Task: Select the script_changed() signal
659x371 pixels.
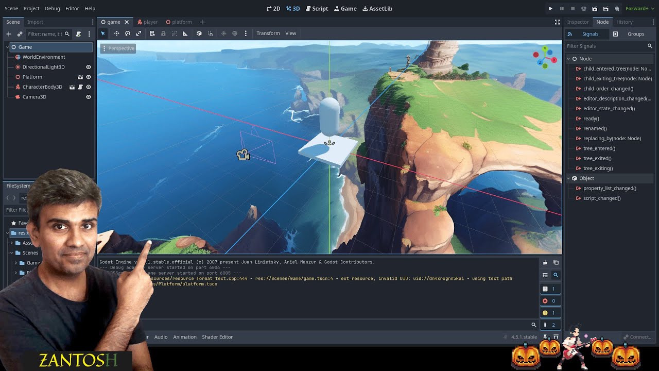Action: (x=602, y=198)
